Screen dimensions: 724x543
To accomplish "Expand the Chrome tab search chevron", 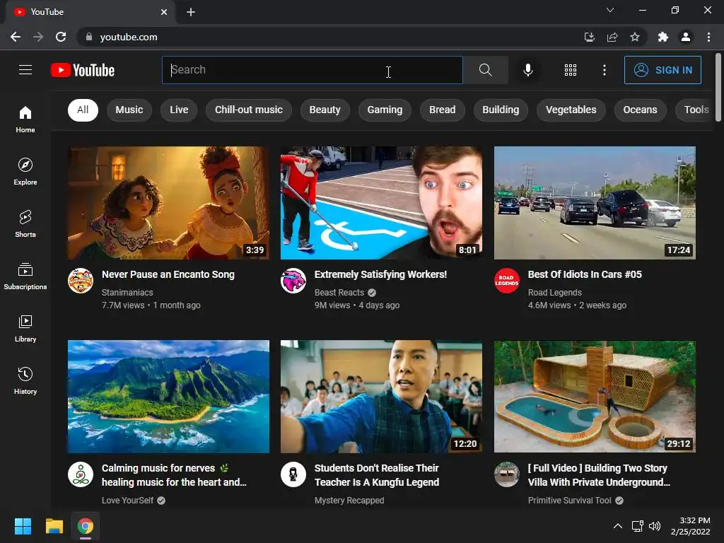I will (610, 10).
